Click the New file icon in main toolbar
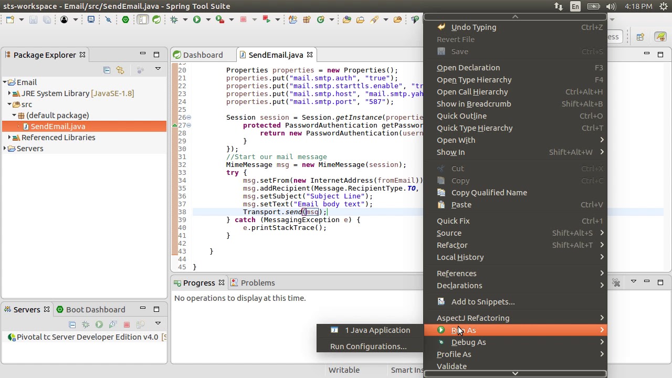The width and height of the screenshot is (672, 378). (x=10, y=19)
